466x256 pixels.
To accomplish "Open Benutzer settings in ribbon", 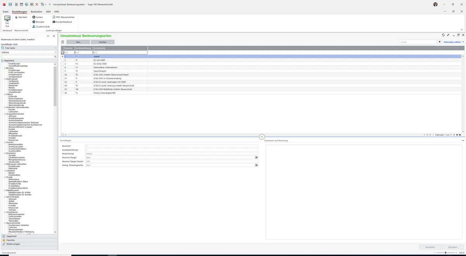I will [38, 22].
